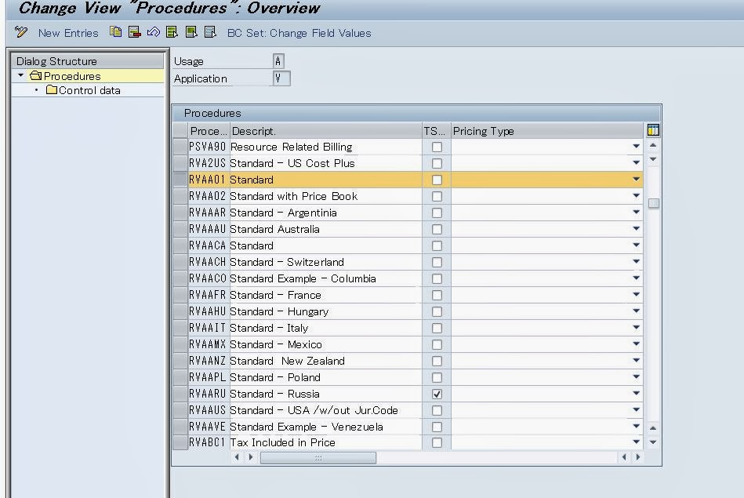Toggle the TS checkbox for RVAAFR
This screenshot has height=498, width=744.
click(437, 296)
